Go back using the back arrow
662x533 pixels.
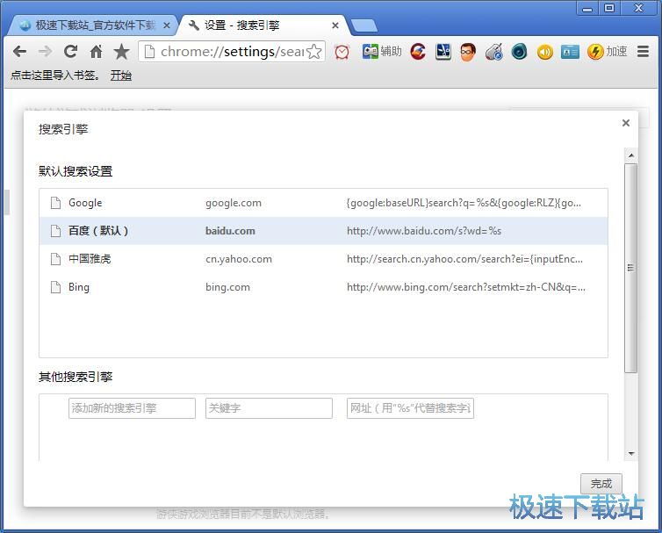click(19, 52)
